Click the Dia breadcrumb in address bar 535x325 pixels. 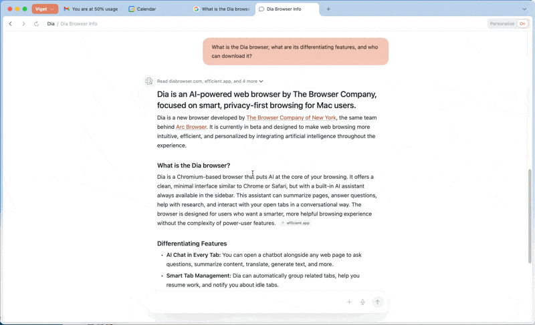51,24
